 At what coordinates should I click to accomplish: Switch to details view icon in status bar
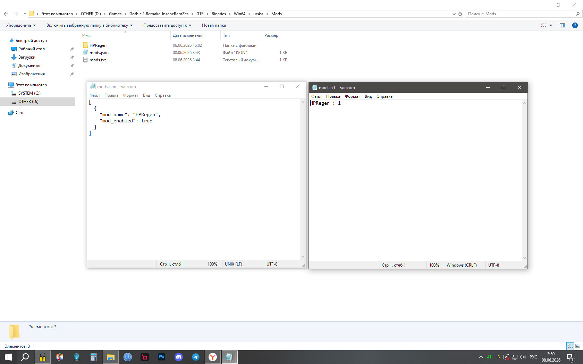(571, 346)
